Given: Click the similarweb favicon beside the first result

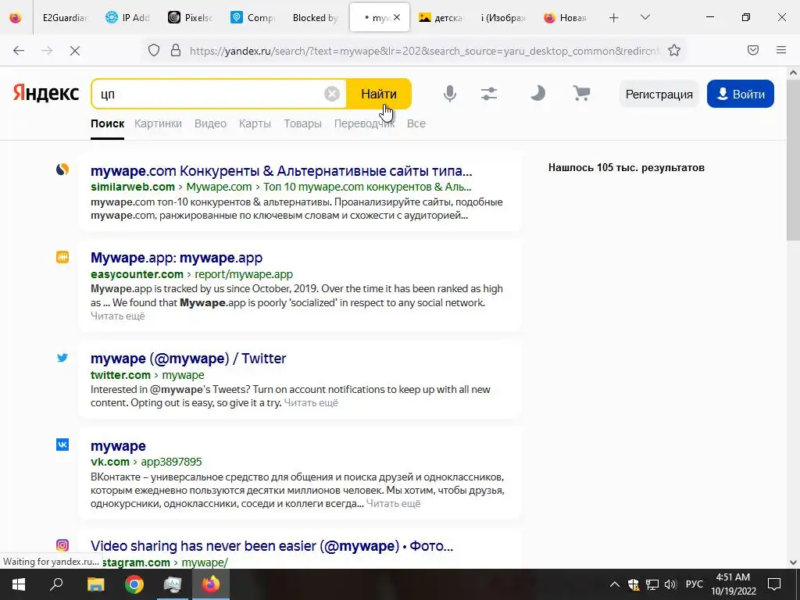Looking at the screenshot, I should (x=62, y=169).
